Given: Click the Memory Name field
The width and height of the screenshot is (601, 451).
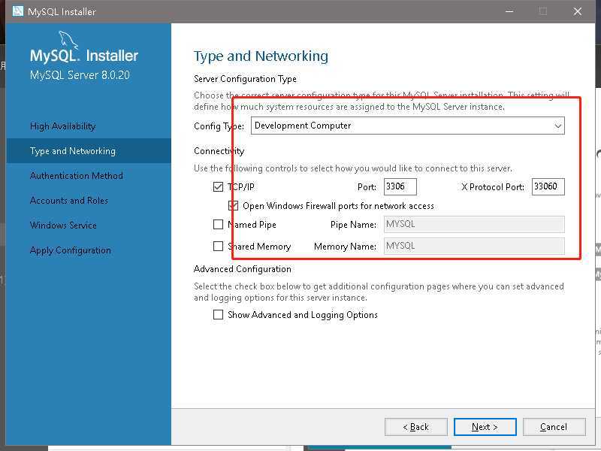Looking at the screenshot, I should point(474,247).
